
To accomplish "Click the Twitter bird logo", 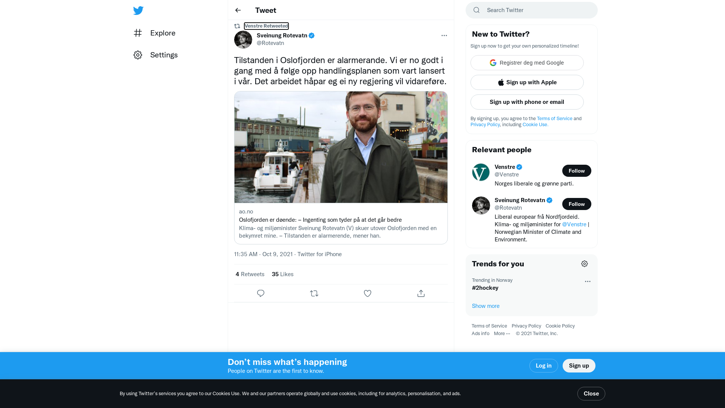I will 138,10.
